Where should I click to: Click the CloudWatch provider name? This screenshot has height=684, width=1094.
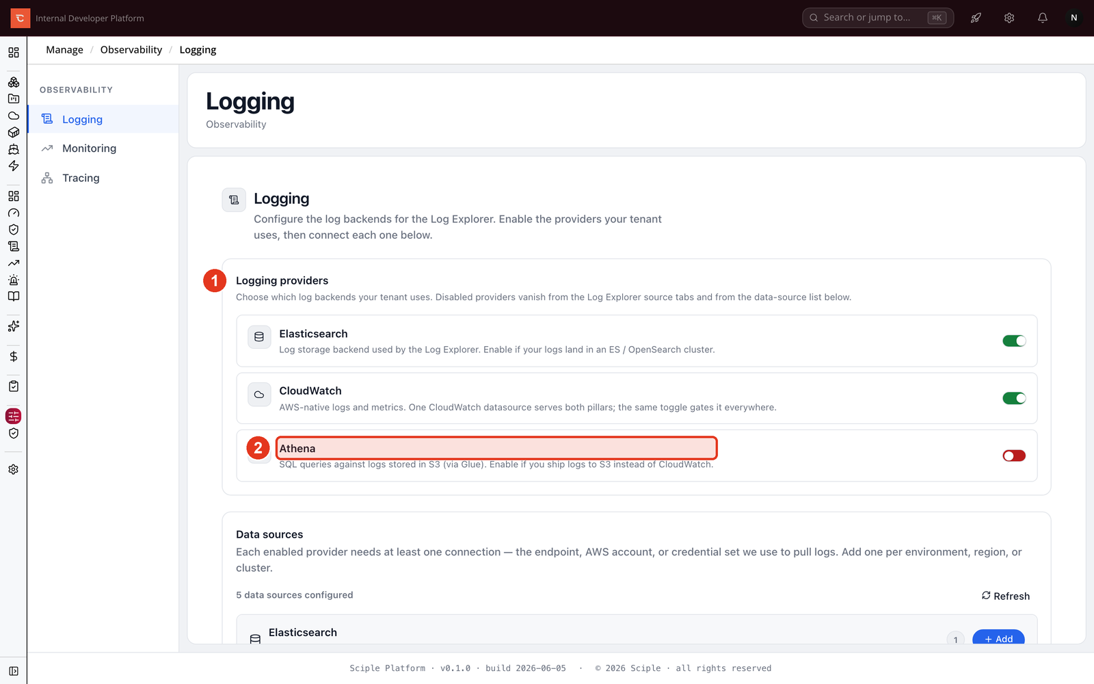[x=310, y=391]
